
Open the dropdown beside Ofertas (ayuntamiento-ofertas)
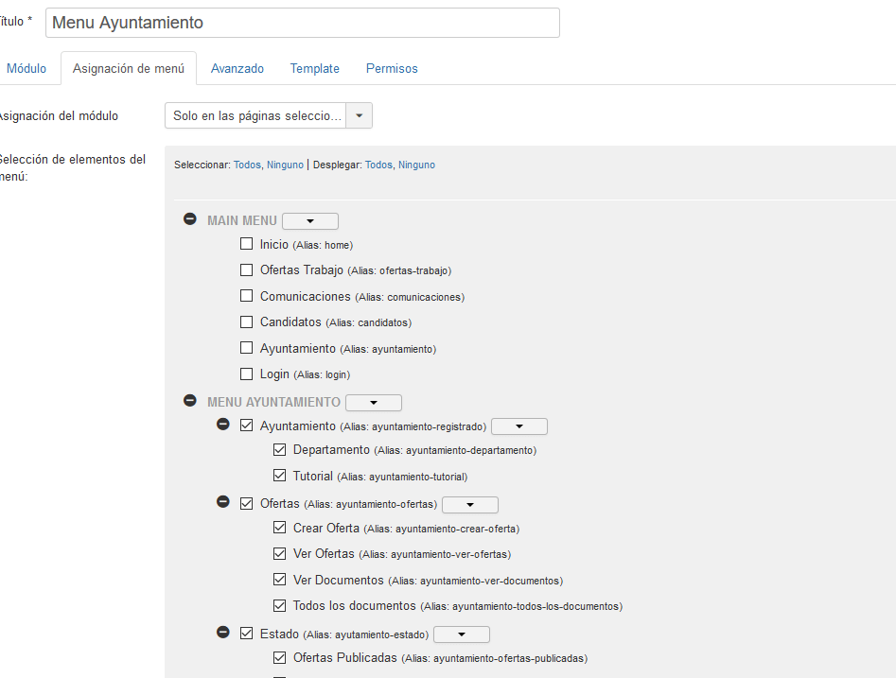pos(470,505)
